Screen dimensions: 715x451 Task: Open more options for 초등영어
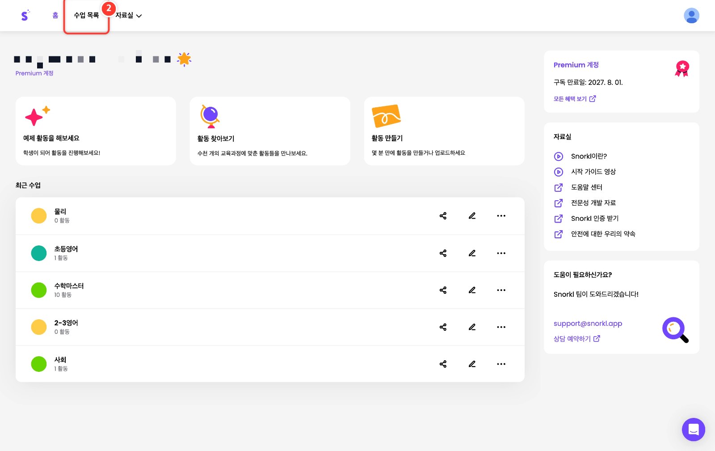tap(501, 253)
